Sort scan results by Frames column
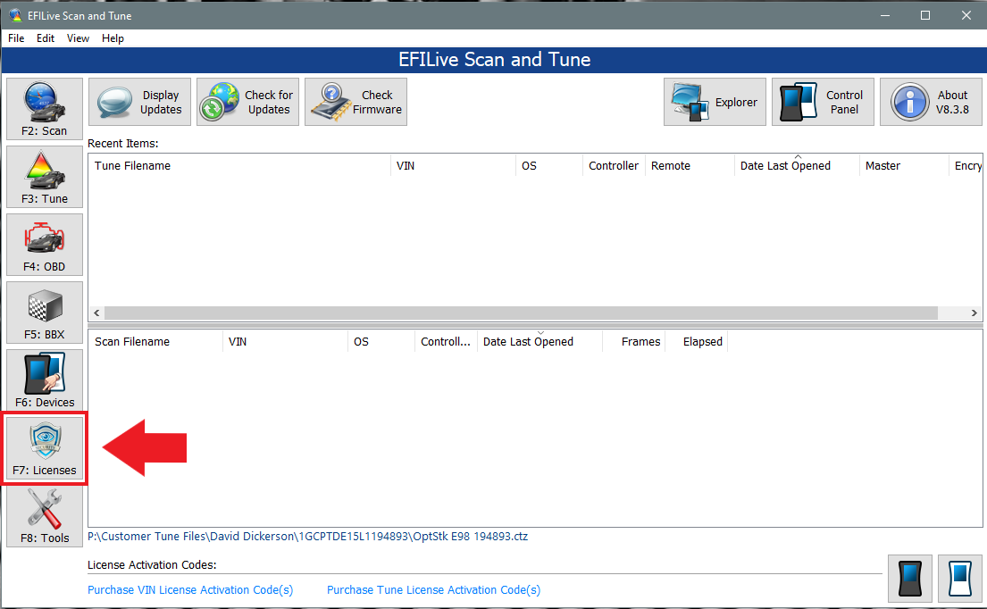The image size is (987, 609). click(x=646, y=341)
